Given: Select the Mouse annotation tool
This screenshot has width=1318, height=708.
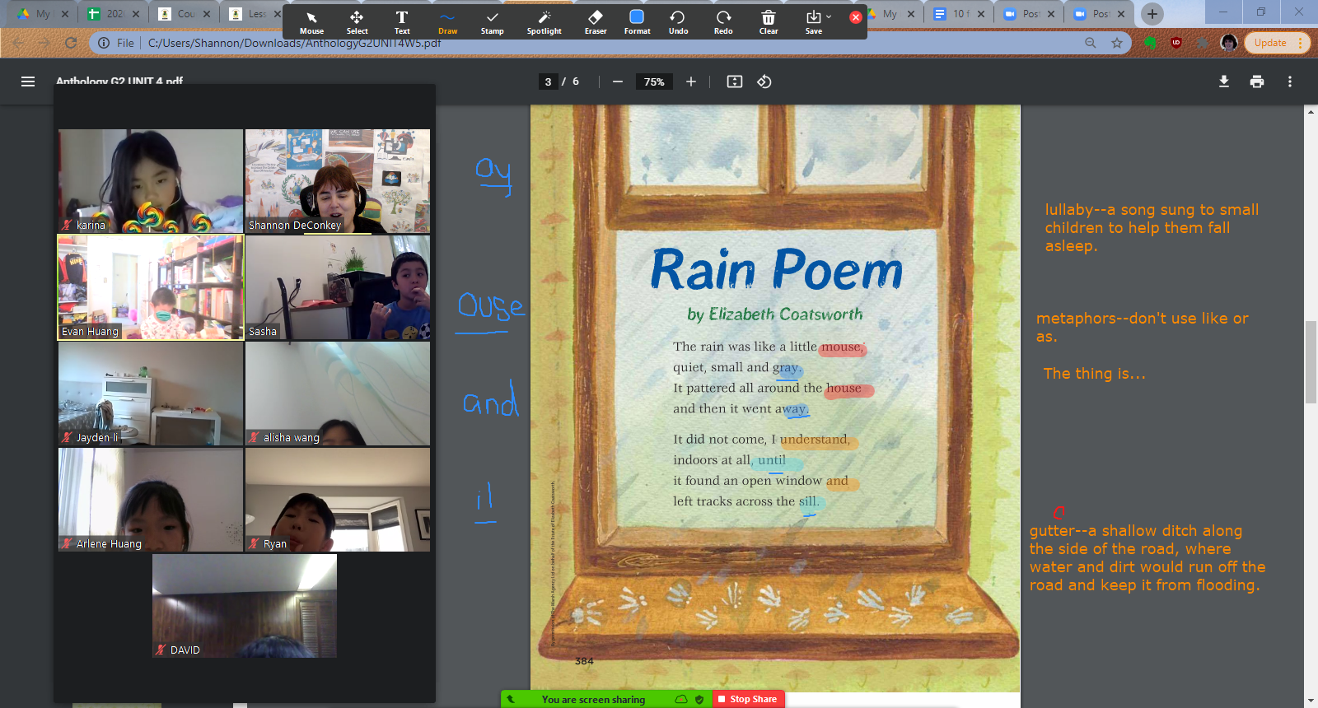Looking at the screenshot, I should [x=311, y=22].
